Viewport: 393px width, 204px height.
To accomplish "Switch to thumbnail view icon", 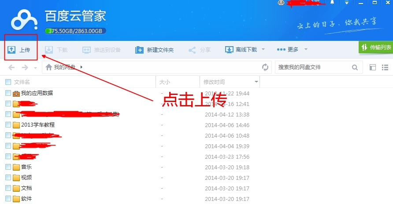I will [373, 67].
